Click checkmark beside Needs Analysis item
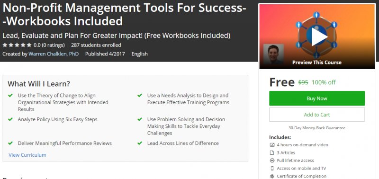 pyautogui.click(x=140, y=95)
